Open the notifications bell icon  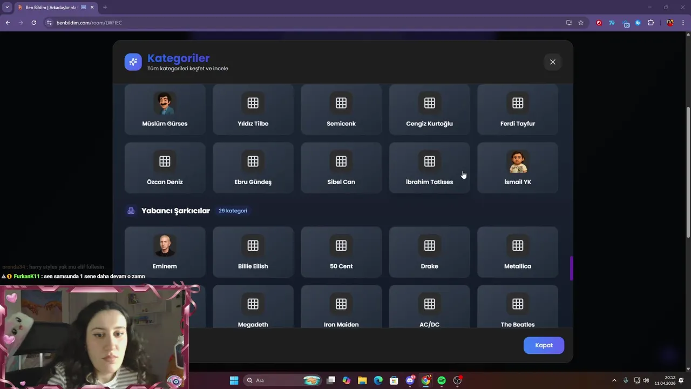click(x=681, y=380)
